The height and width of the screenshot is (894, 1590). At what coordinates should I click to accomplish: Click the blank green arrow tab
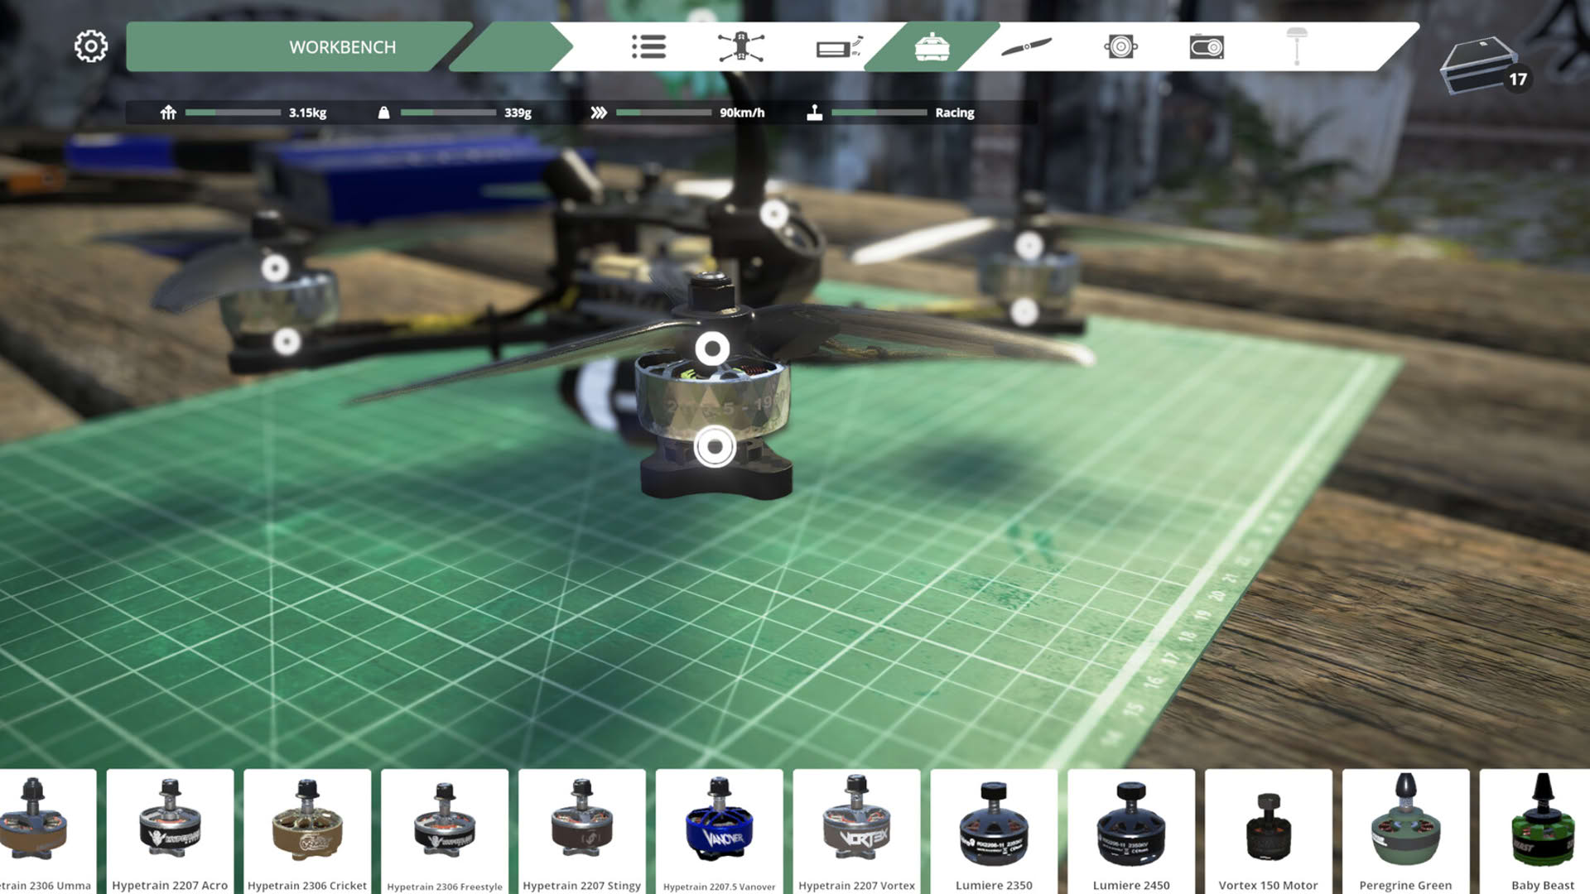(x=511, y=47)
